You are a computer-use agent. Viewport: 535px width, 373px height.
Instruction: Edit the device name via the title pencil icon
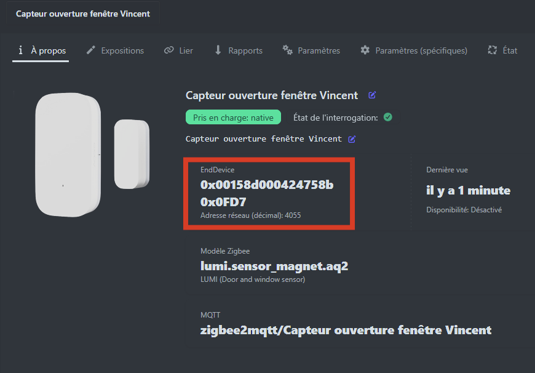[x=372, y=95]
